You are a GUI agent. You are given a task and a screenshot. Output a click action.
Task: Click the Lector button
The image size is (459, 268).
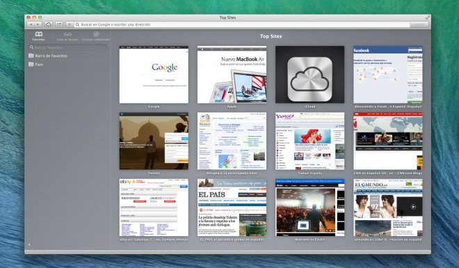(x=419, y=24)
